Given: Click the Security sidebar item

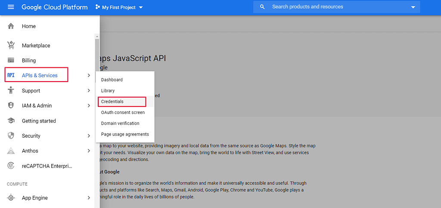Looking at the screenshot, I should [31, 136].
